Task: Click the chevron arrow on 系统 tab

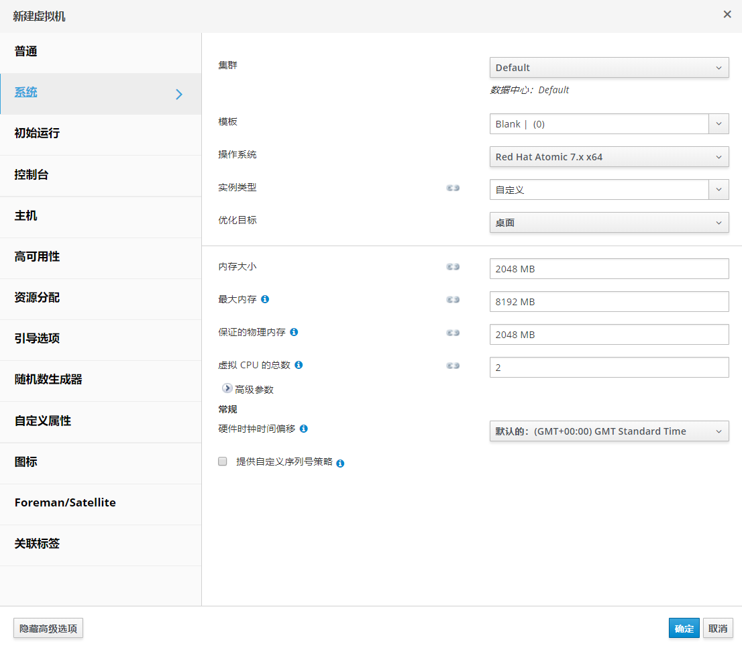Action: point(179,94)
